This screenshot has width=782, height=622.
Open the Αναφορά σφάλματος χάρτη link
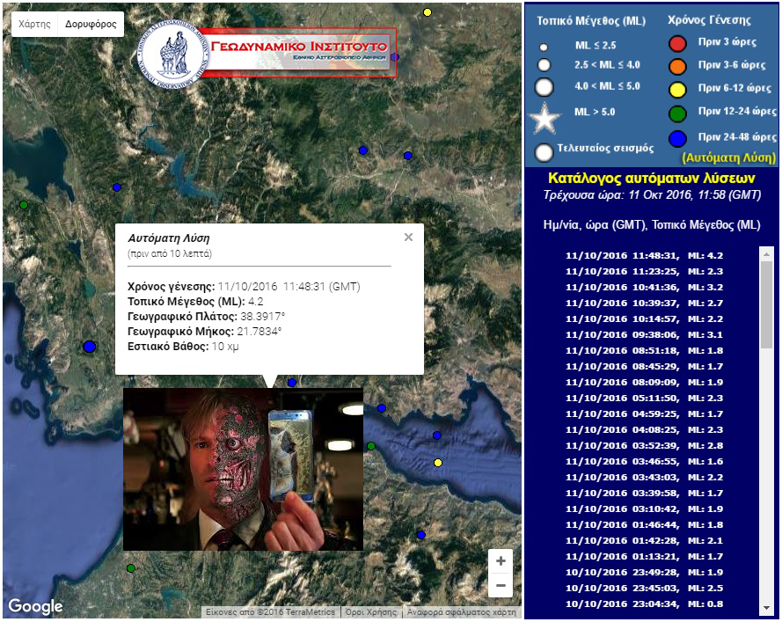click(x=461, y=612)
